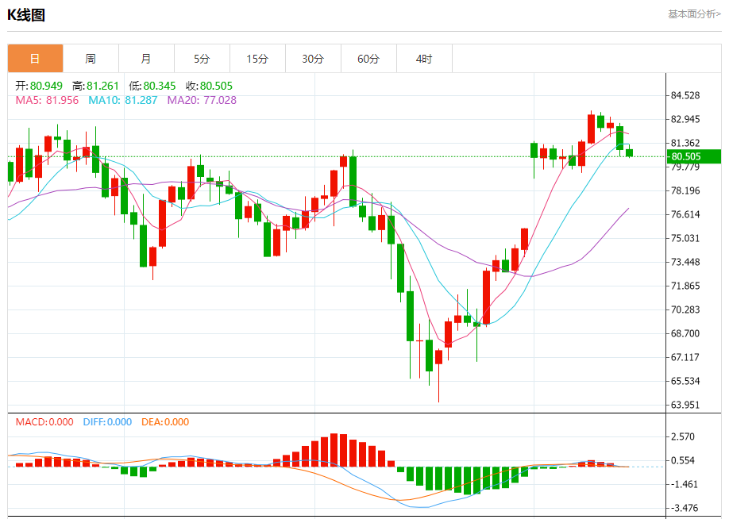Click the 63.951 price axis label
Viewport: 729px width, 519px height.
(x=685, y=406)
